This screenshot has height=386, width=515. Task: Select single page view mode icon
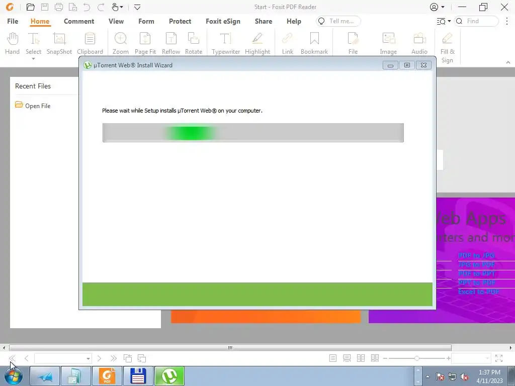(333, 358)
